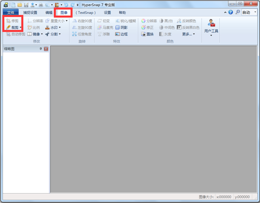Open the ( TextSnap ) tab
The height and width of the screenshot is (203, 260).
tap(86, 13)
